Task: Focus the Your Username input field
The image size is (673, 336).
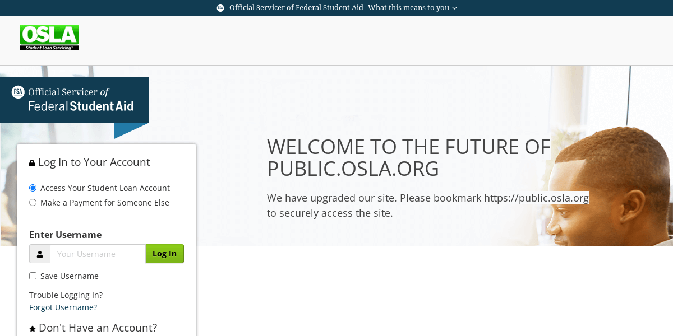Action: coord(98,254)
